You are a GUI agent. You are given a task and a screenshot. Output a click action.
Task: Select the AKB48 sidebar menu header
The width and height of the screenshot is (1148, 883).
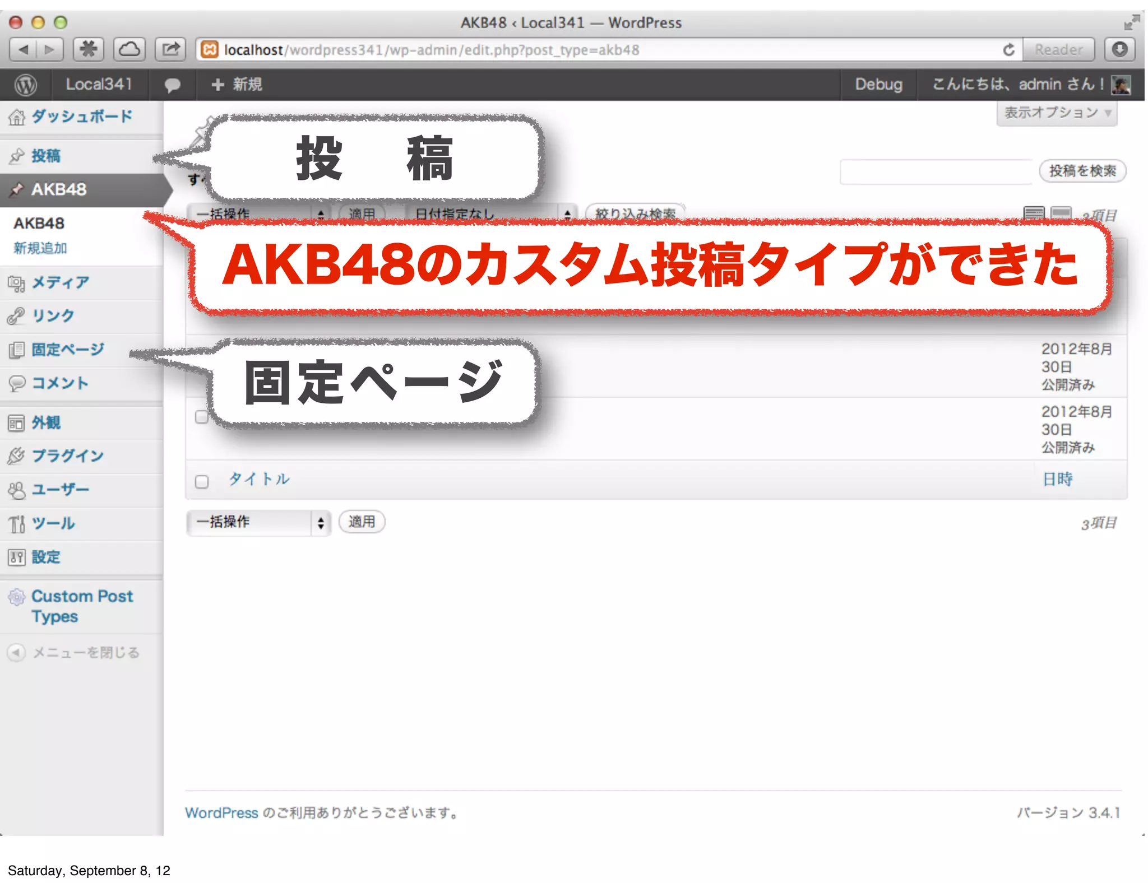[83, 189]
